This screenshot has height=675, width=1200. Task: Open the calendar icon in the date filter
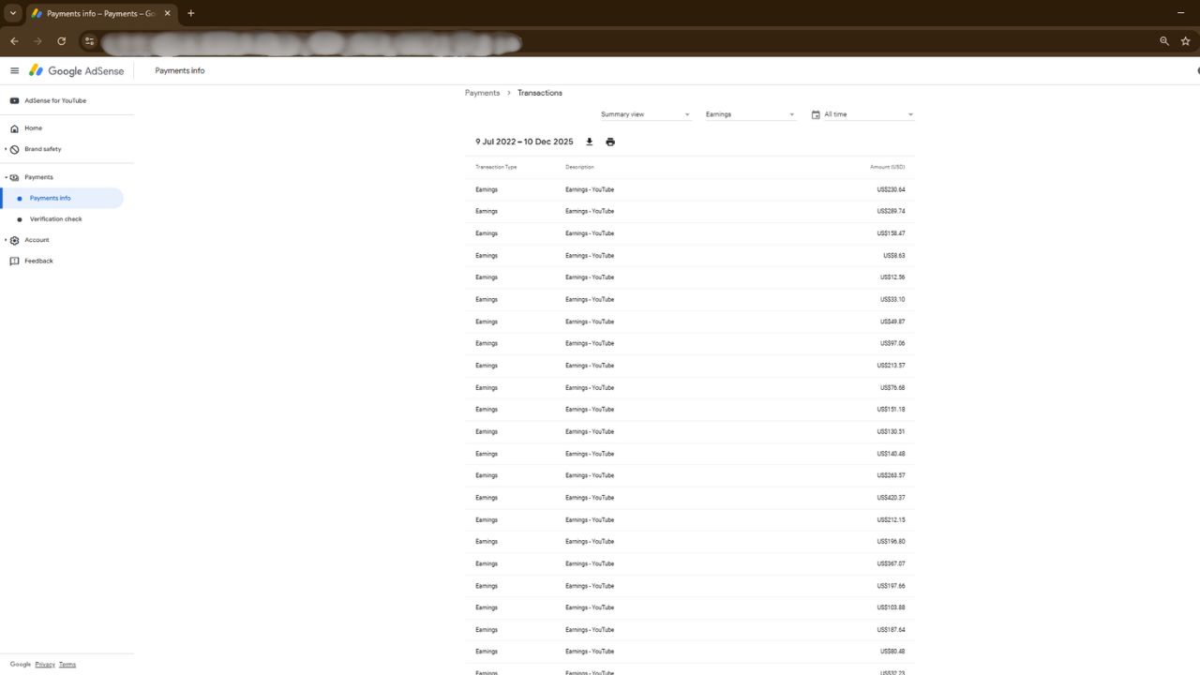[815, 113]
